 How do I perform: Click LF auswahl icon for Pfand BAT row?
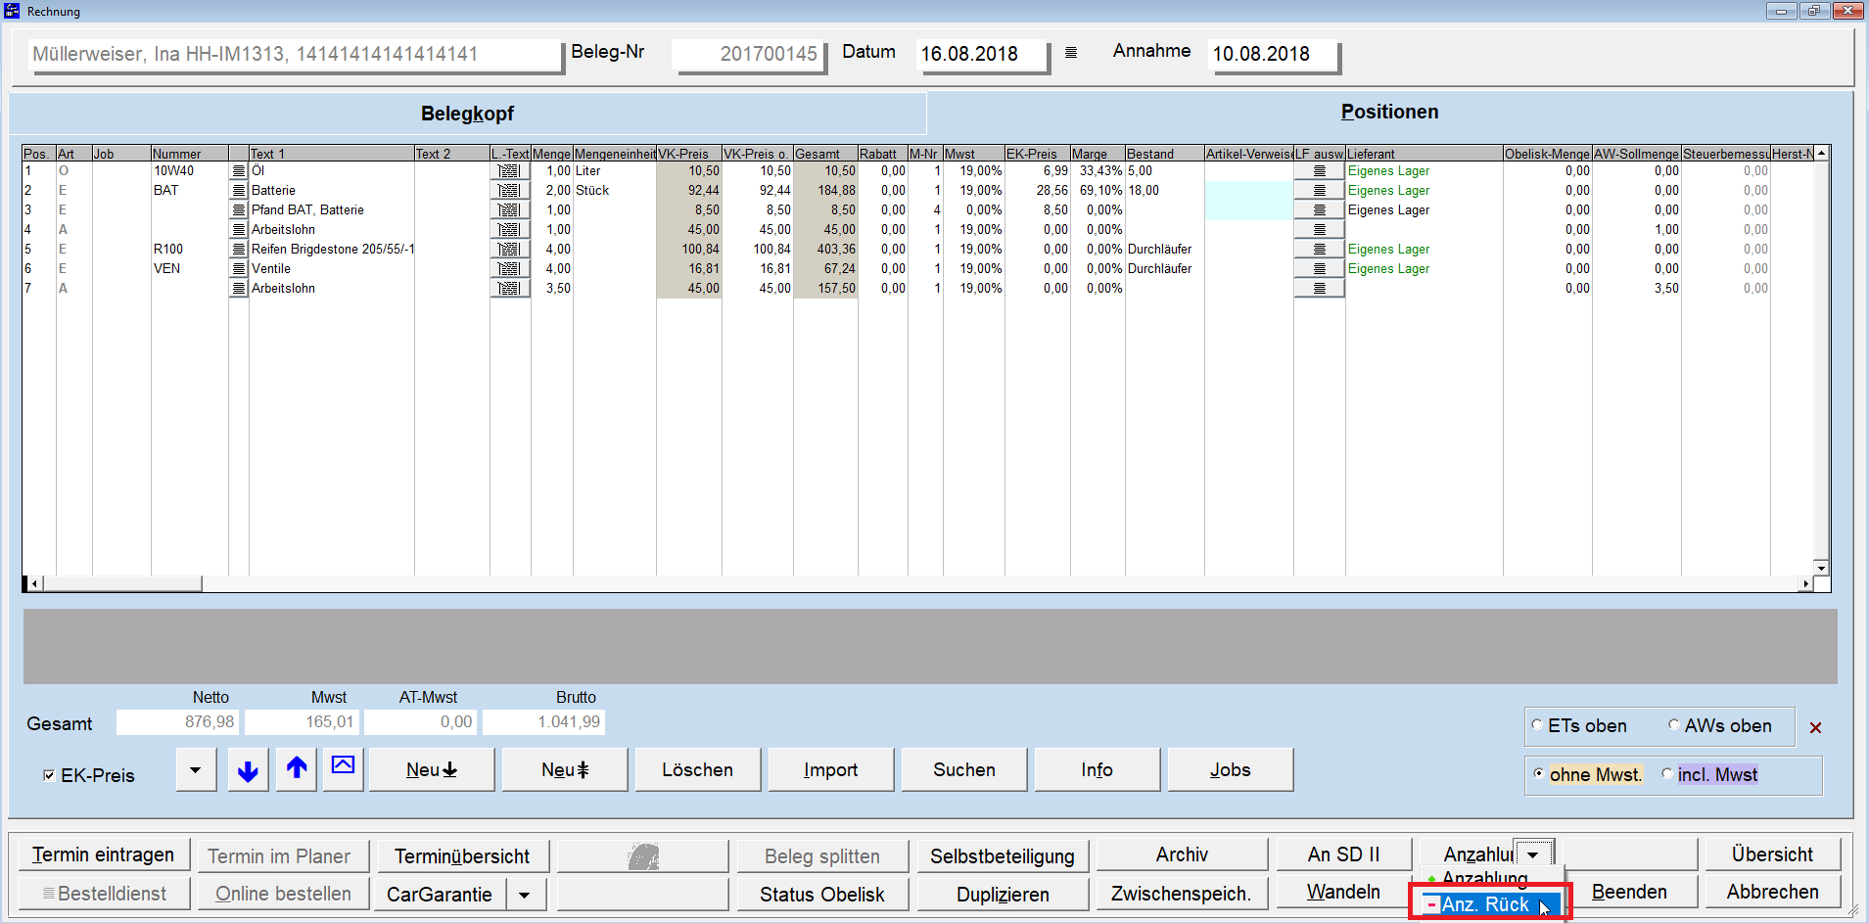[x=1319, y=210]
